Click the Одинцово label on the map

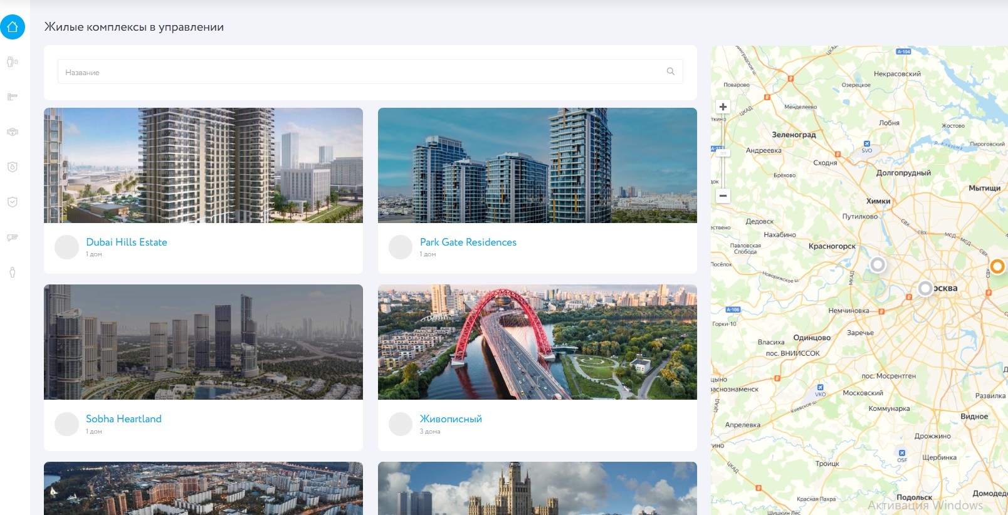coord(812,338)
